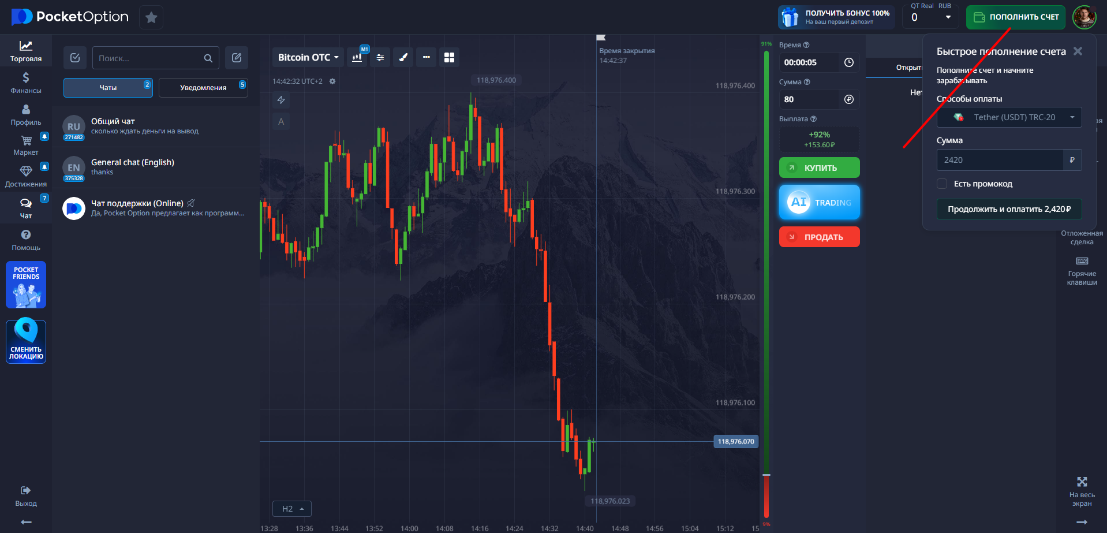Expand the Bitcoin OTC asset dropdown
The image size is (1107, 533).
coord(308,57)
